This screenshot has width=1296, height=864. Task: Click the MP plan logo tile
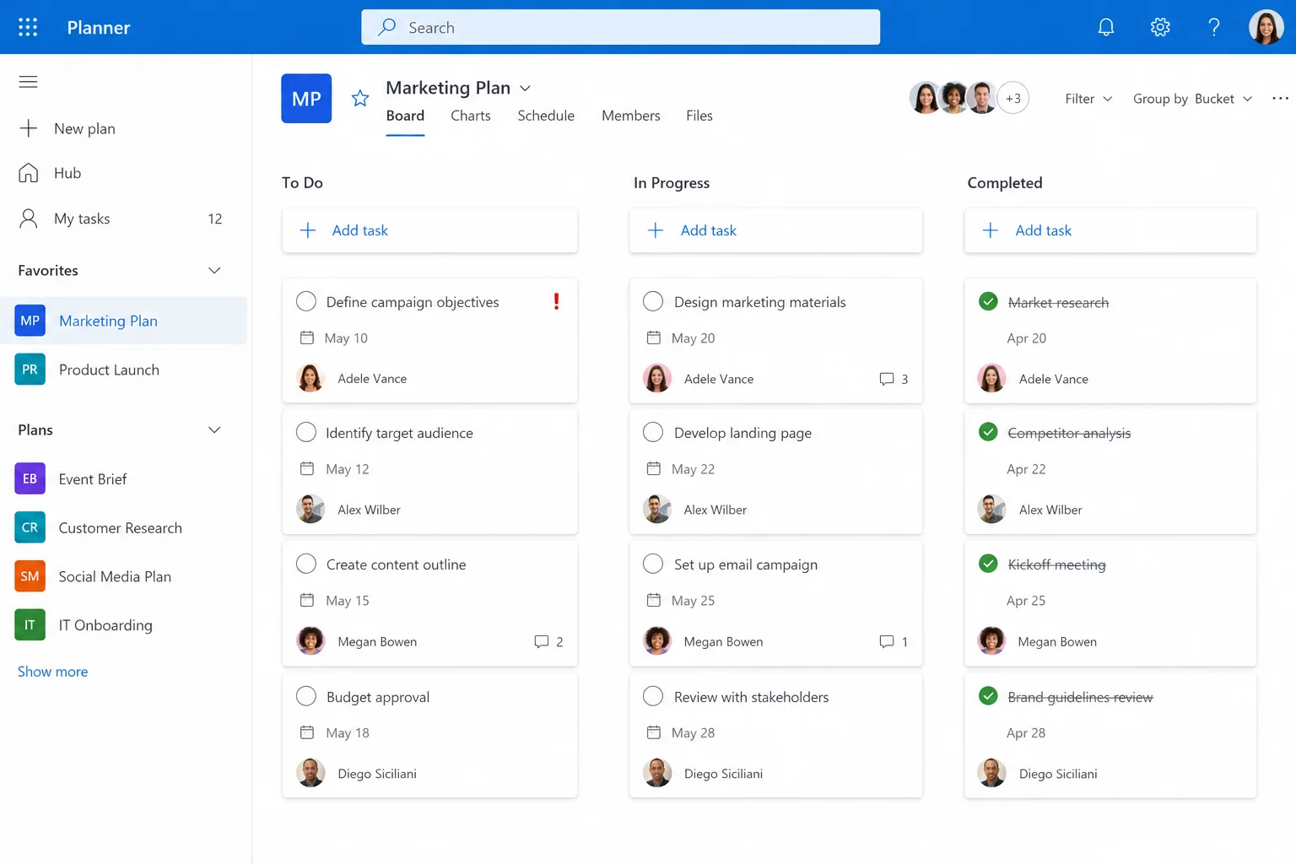click(306, 99)
